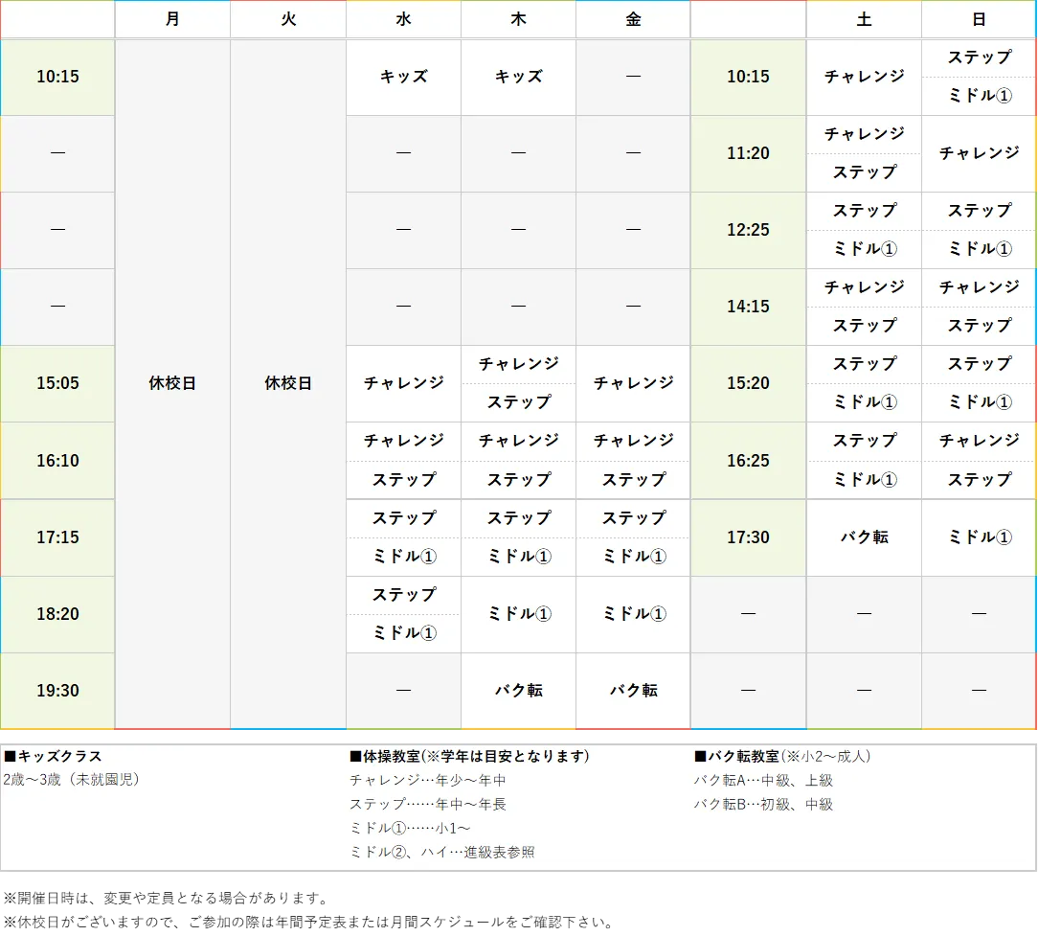
Task: Click the ステップ cell on Friday 17:15
Action: pyautogui.click(x=632, y=518)
